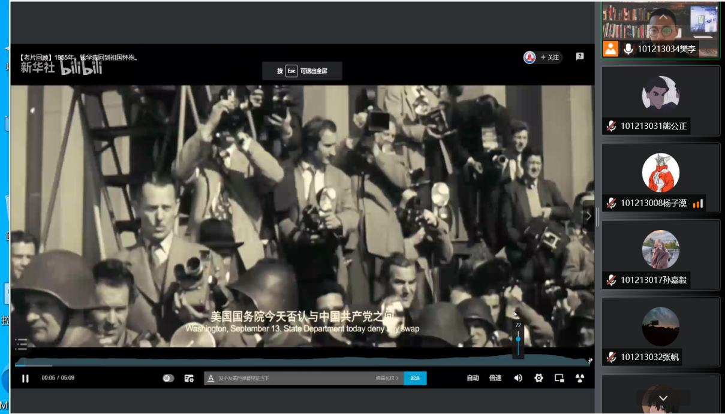725x414 pixels.
Task: Click the video title 【老片回顾】
Action: point(79,58)
